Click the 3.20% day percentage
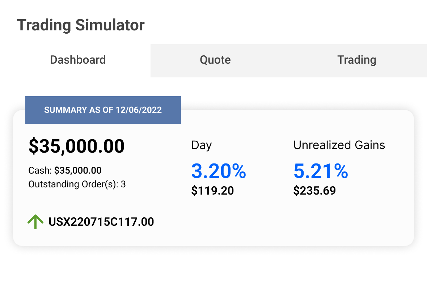The height and width of the screenshot is (285, 427). (x=219, y=171)
